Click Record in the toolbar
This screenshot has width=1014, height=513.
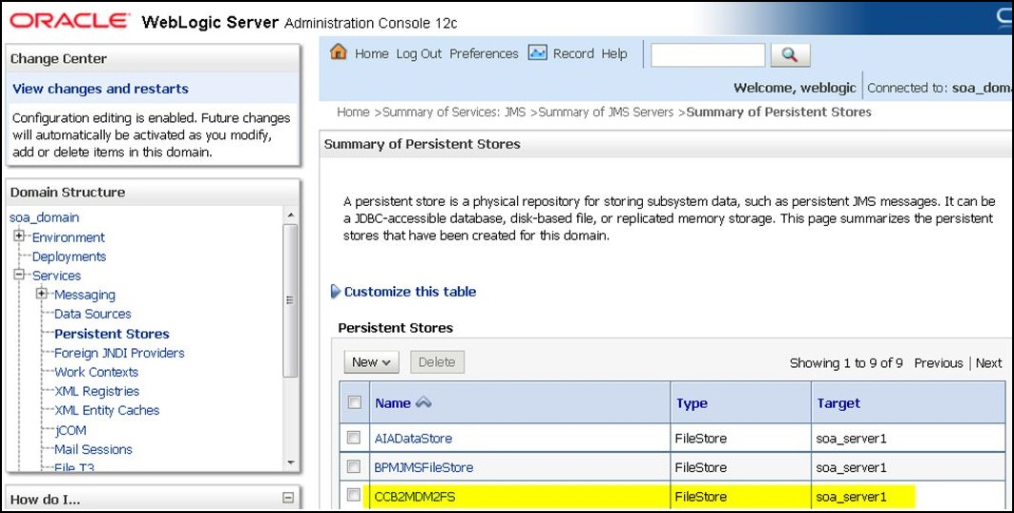coord(573,53)
